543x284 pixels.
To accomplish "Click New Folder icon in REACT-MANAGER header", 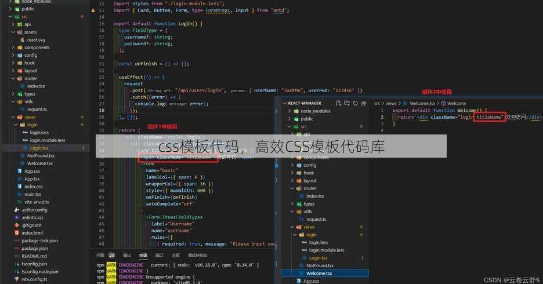I will tap(347, 103).
